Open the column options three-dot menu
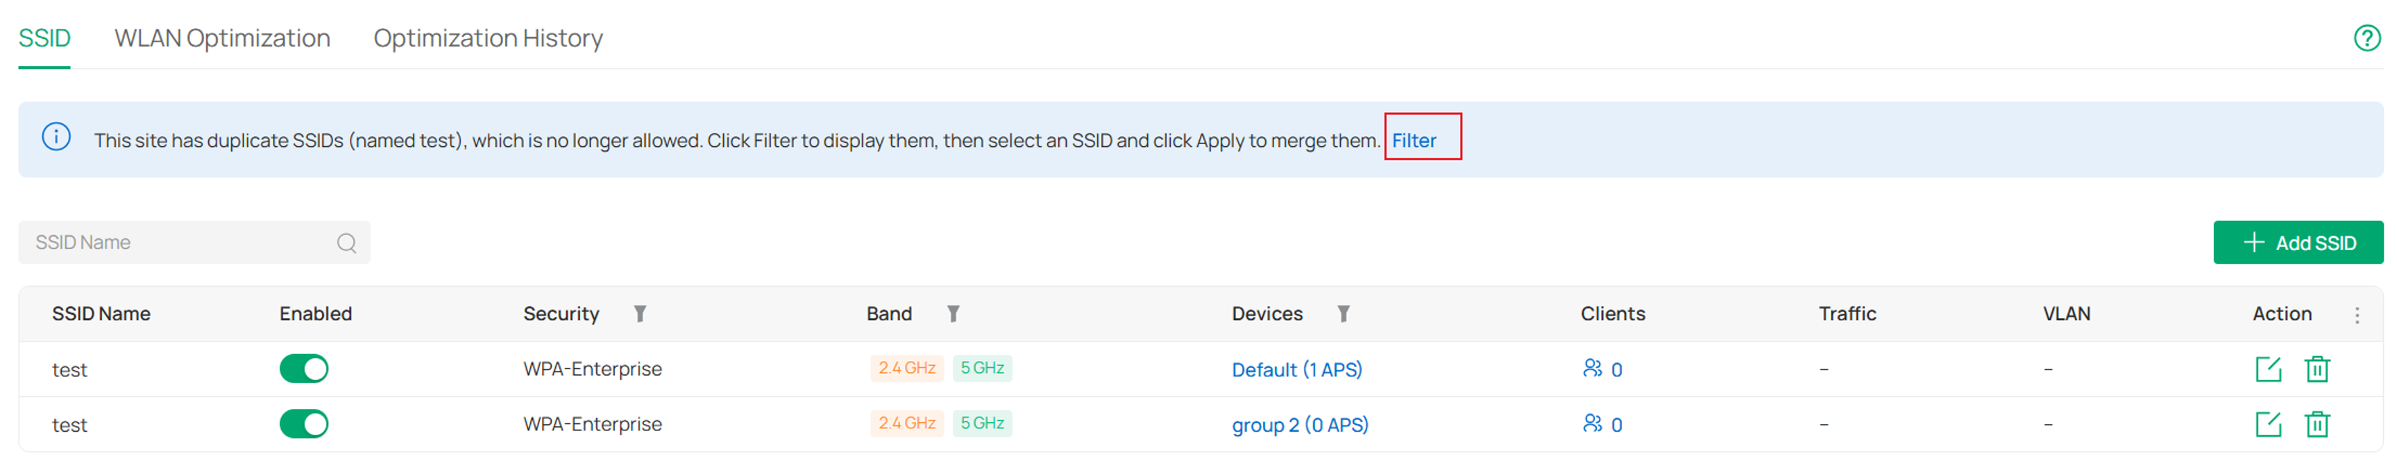 click(2357, 315)
